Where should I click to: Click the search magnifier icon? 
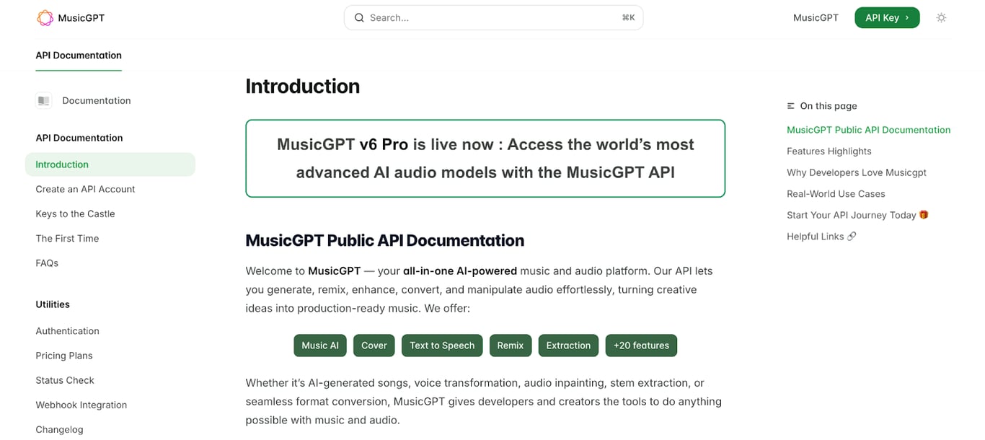(x=359, y=17)
